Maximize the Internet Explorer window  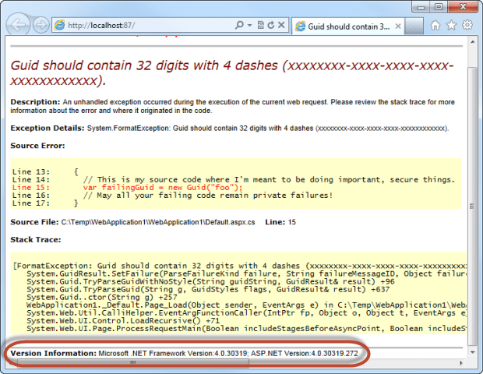(439, 7)
